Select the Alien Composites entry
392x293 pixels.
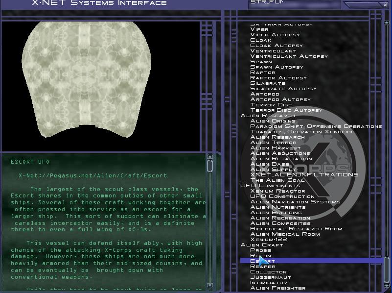[x=280, y=223]
